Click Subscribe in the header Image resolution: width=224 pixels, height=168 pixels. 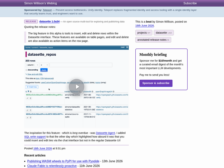[190, 3]
